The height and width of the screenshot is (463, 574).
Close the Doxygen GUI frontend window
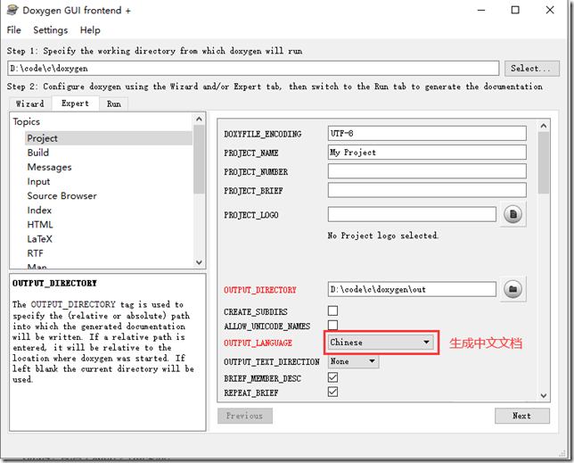(x=550, y=10)
